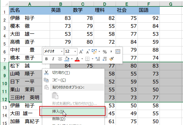Viewport: 183px width, 125px height.
Task: Click the Merge and Center icon
Action: coord(118,52)
